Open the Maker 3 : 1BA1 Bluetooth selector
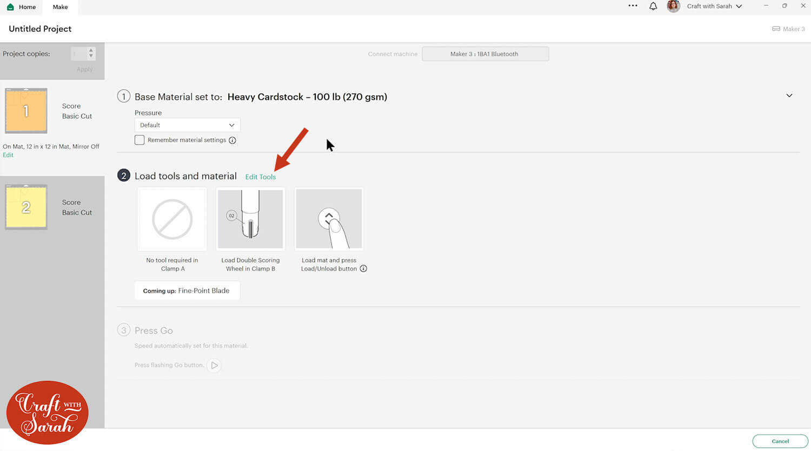Image resolution: width=811 pixels, height=451 pixels. pyautogui.click(x=485, y=54)
